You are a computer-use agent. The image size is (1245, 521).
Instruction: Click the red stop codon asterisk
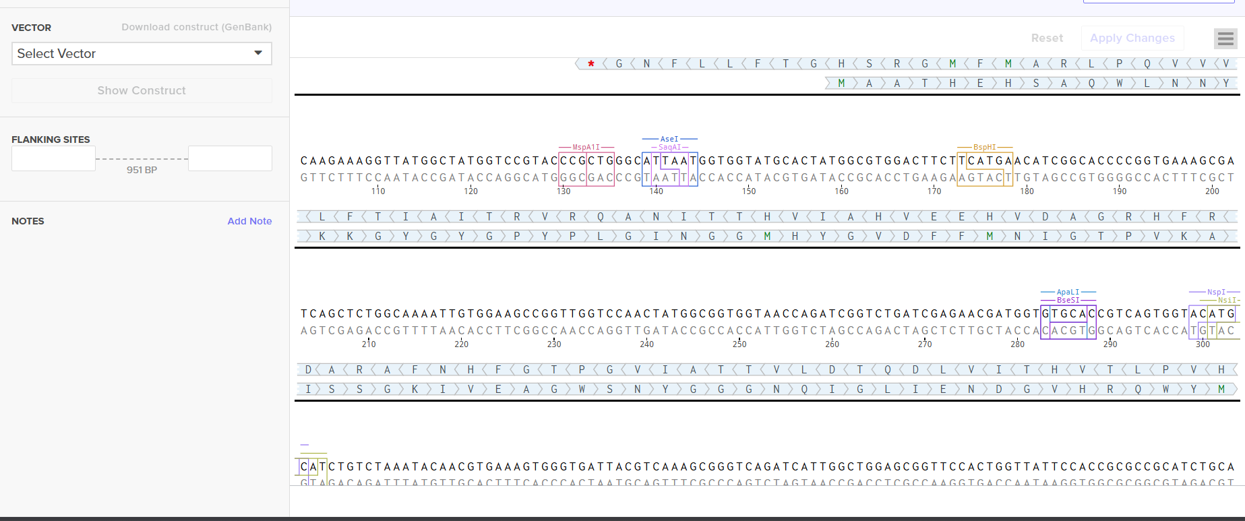[x=591, y=64]
